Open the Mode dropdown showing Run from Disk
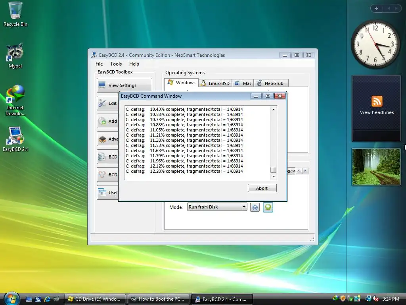Screen dimensions: 406x305 tap(217, 207)
